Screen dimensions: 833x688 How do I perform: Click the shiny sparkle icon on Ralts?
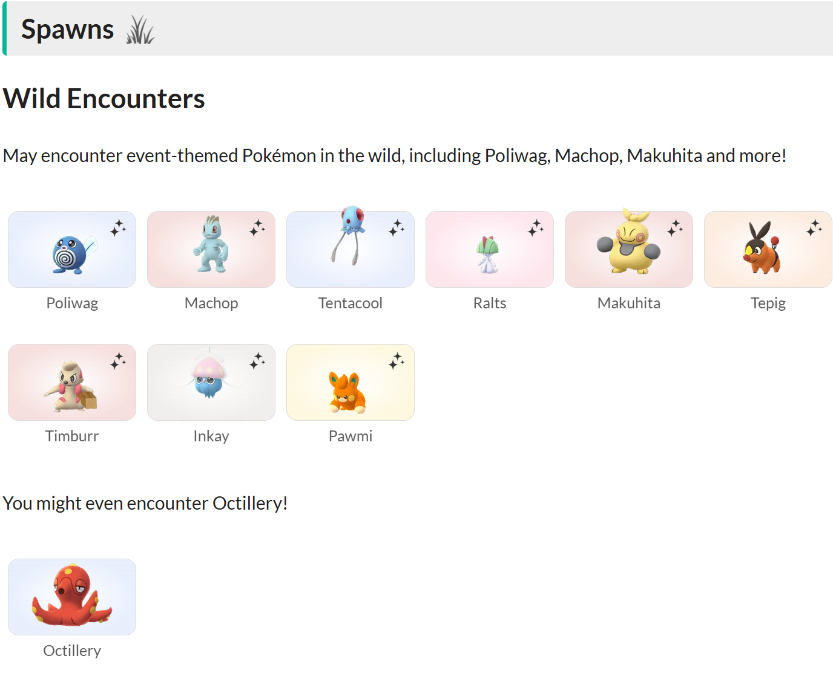pos(536,228)
